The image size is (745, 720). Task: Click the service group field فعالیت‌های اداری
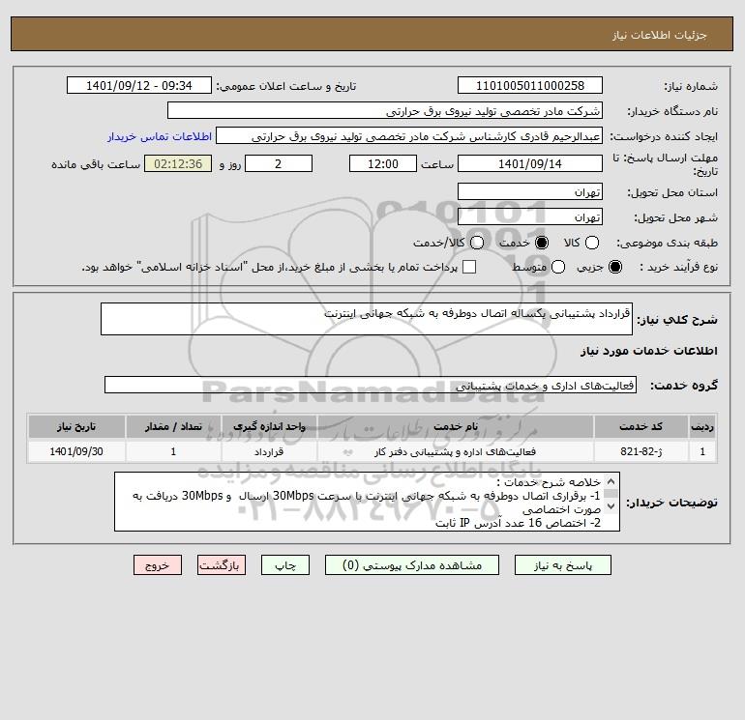point(371,385)
